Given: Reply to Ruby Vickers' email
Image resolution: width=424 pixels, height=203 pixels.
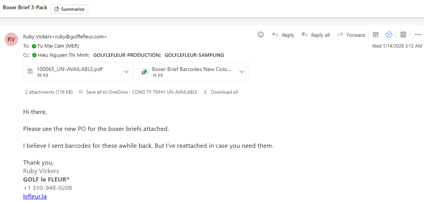Looking at the screenshot, I should 283,35.
